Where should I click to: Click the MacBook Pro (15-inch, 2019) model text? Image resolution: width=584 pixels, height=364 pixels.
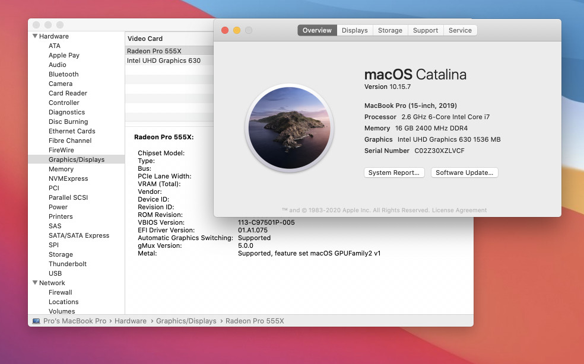click(x=411, y=106)
